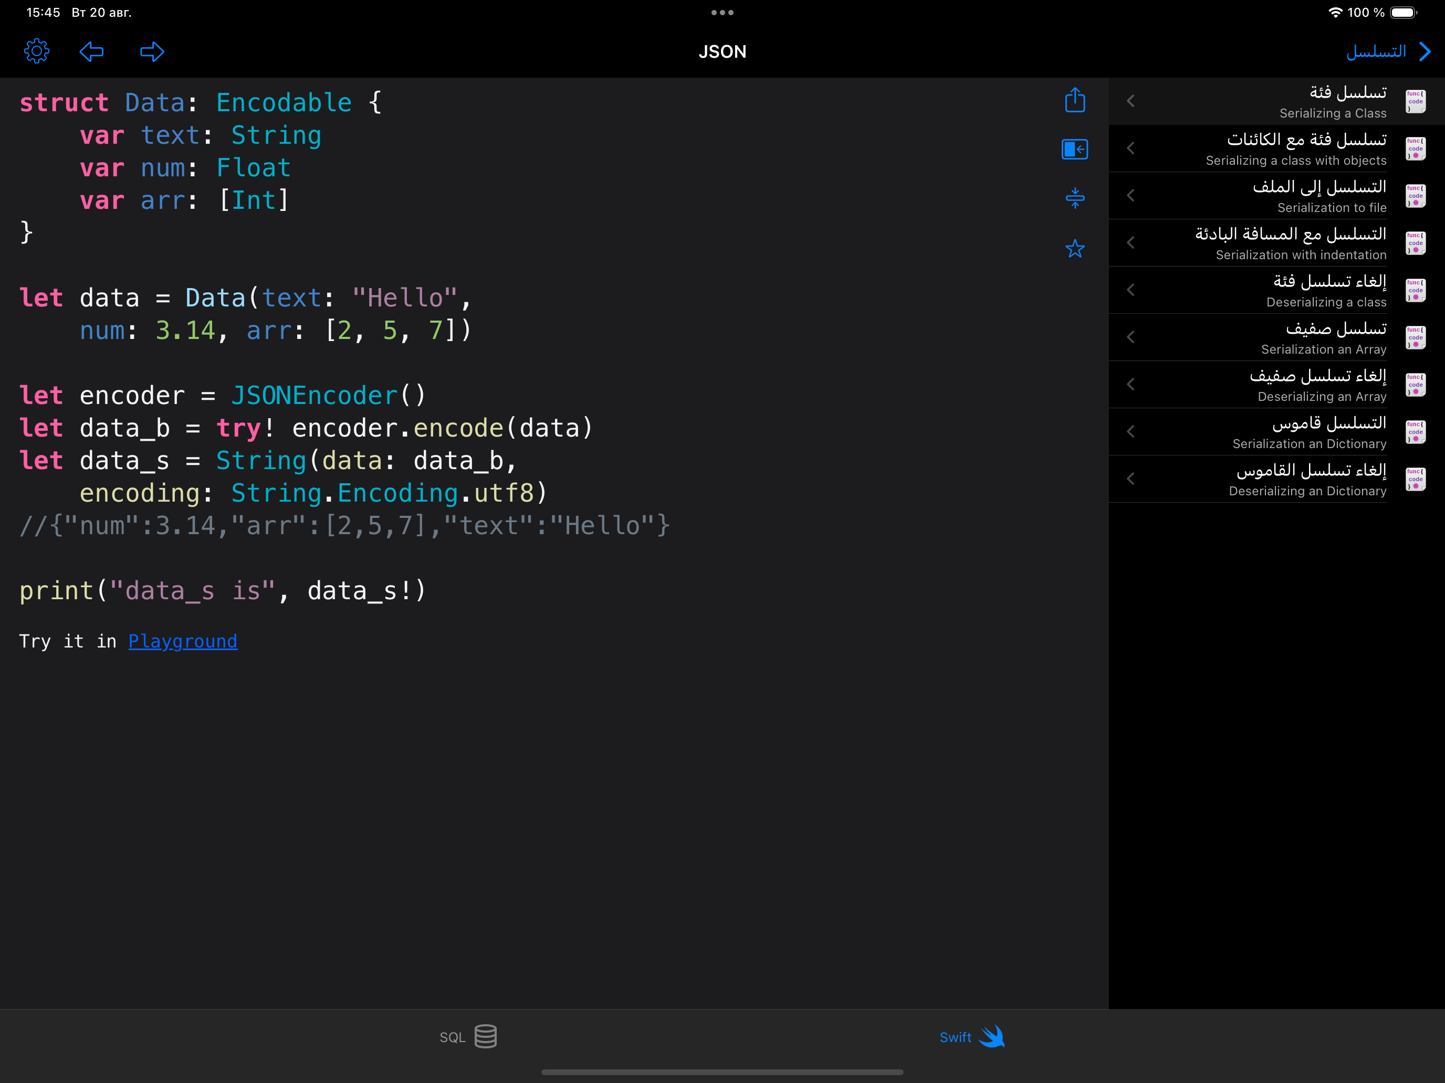This screenshot has height=1083, width=1445.
Task: Switch to the SQL tab
Action: point(468,1037)
